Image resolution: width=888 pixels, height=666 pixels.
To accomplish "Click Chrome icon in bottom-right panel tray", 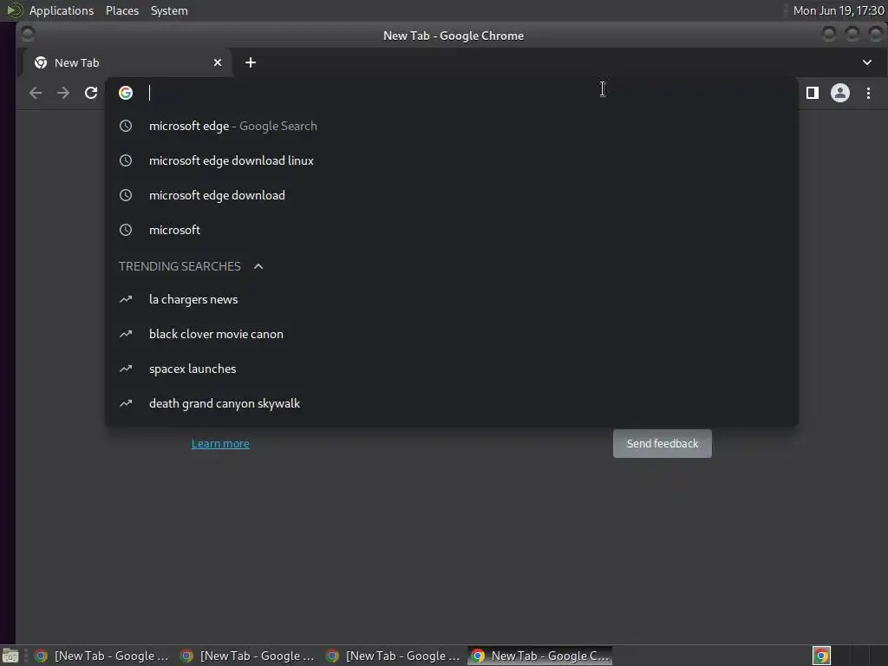I will coord(821,656).
